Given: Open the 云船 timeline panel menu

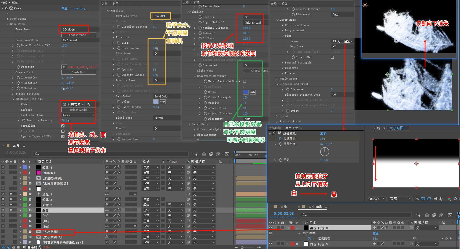Looking at the screenshot, I should [24, 146].
